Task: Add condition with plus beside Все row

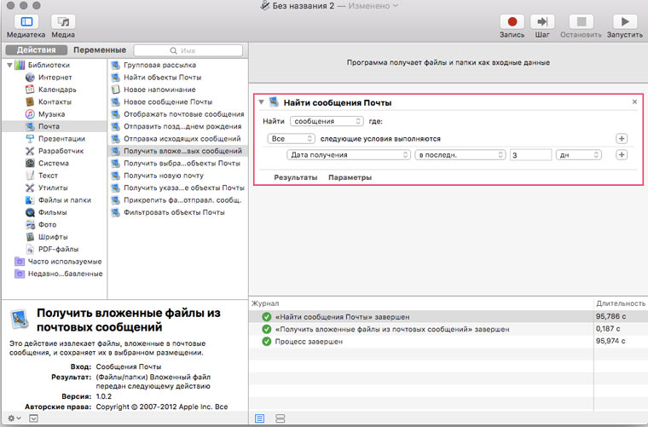Action: pyautogui.click(x=622, y=139)
